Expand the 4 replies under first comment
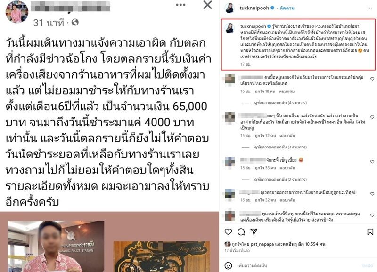This screenshot has width=377, height=272. tap(280, 103)
